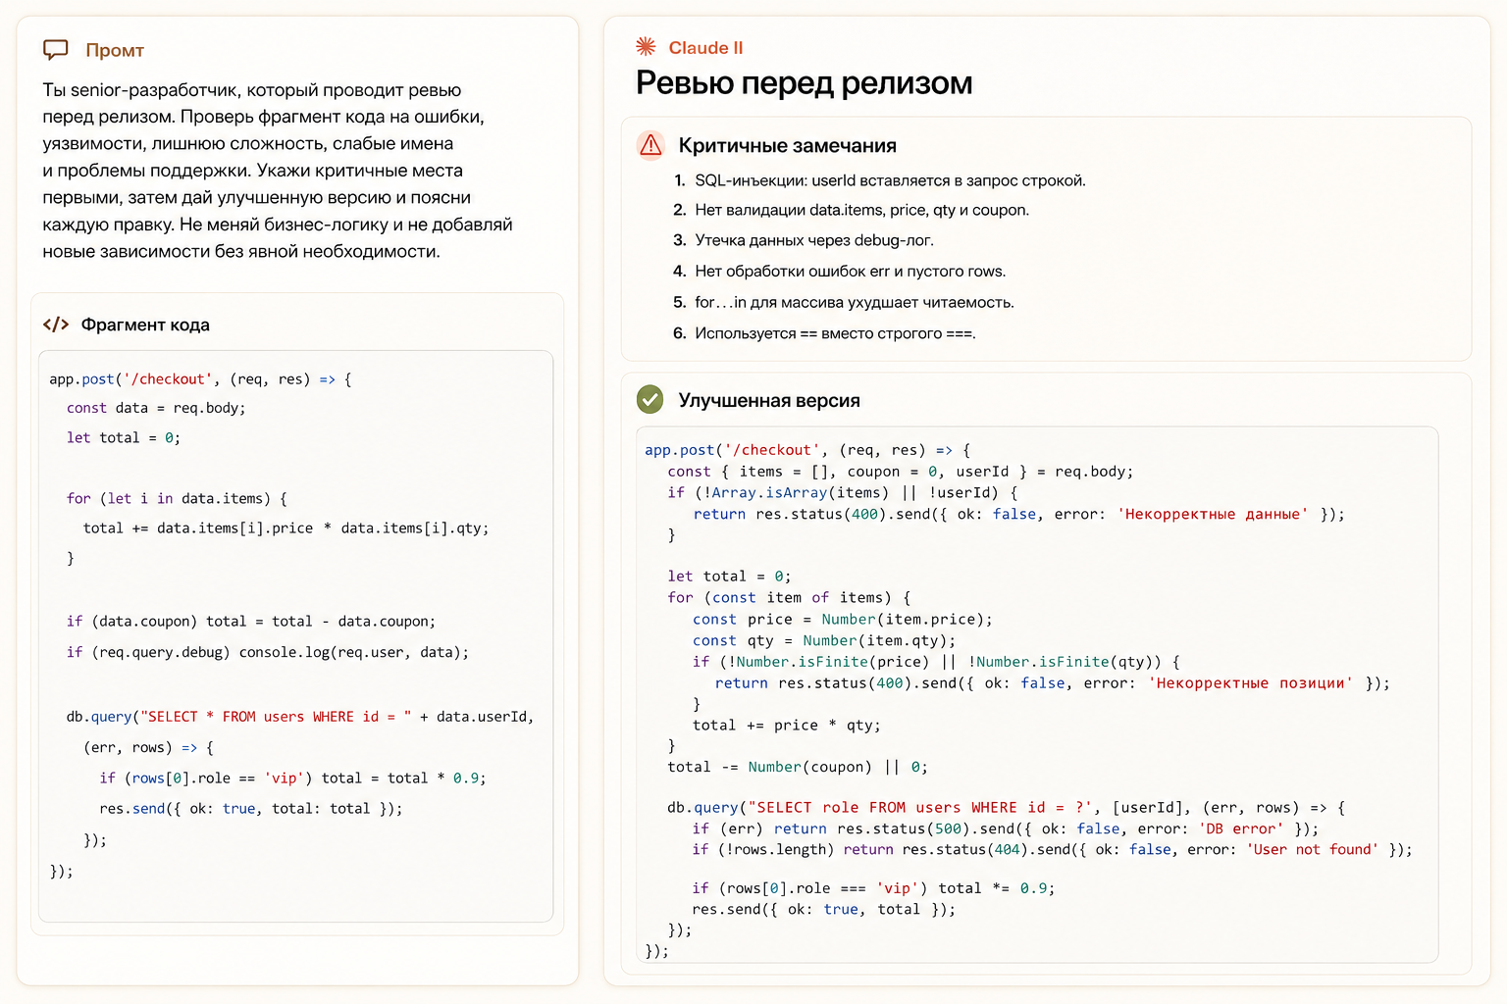Image resolution: width=1507 pixels, height=1004 pixels.
Task: Click the Array.isArray validation line
Action: 842,493
